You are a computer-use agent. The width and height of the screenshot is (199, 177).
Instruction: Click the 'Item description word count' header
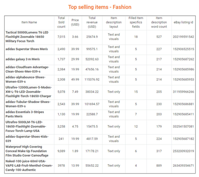[x=159, y=22]
